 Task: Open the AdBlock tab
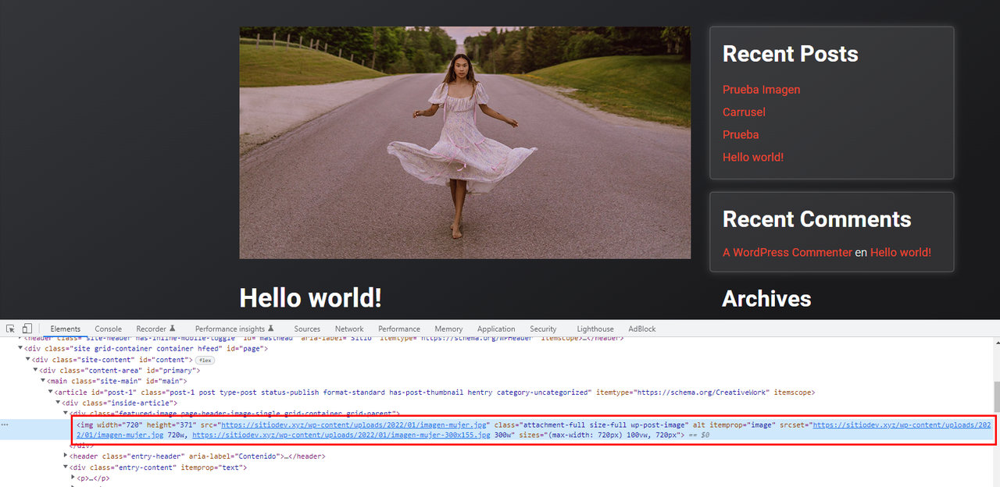[642, 329]
